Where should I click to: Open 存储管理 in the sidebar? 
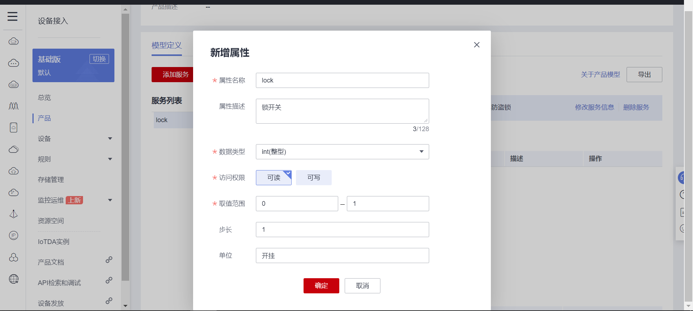pyautogui.click(x=51, y=180)
